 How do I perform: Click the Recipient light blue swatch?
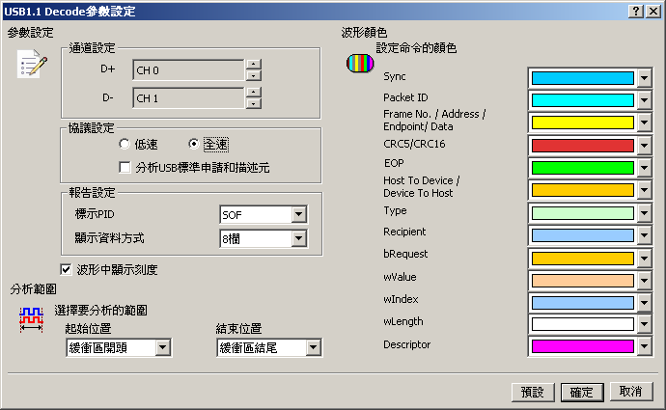click(583, 235)
